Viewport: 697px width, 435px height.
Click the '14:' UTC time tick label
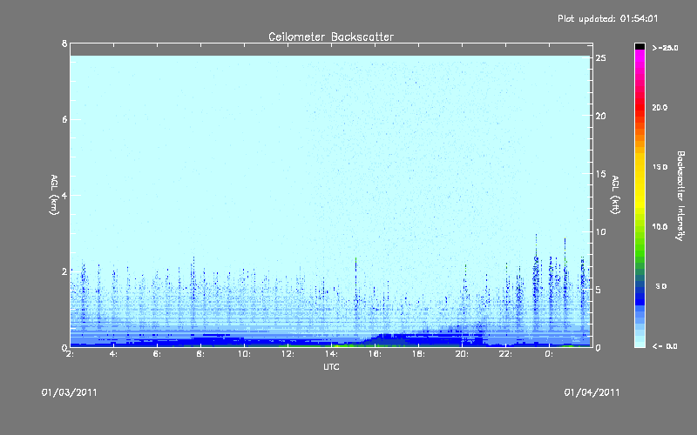(x=331, y=354)
